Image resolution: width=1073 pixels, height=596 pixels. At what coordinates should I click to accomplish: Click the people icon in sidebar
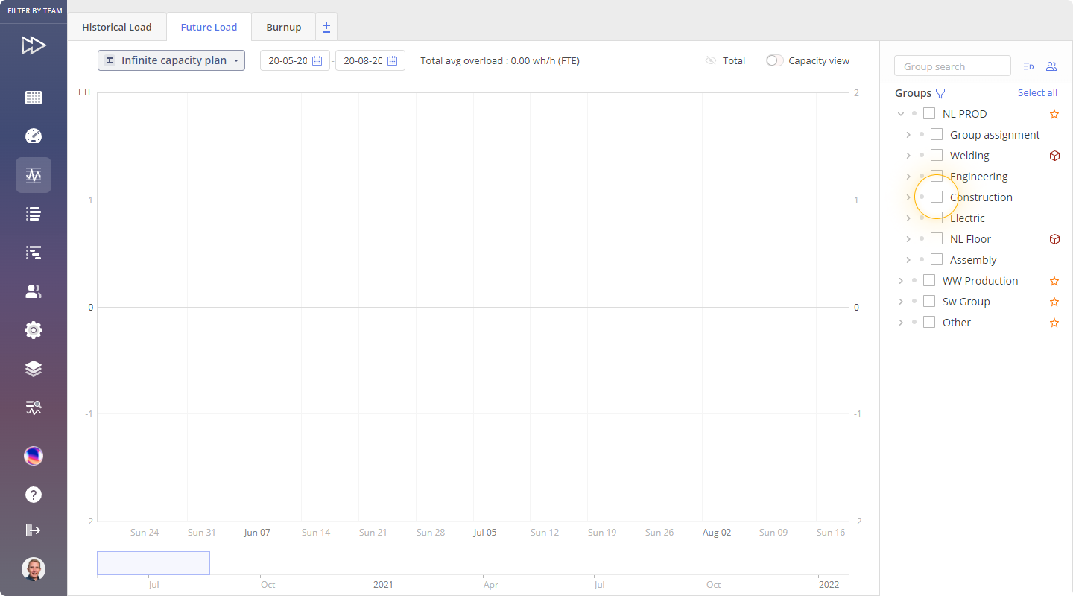tap(34, 291)
